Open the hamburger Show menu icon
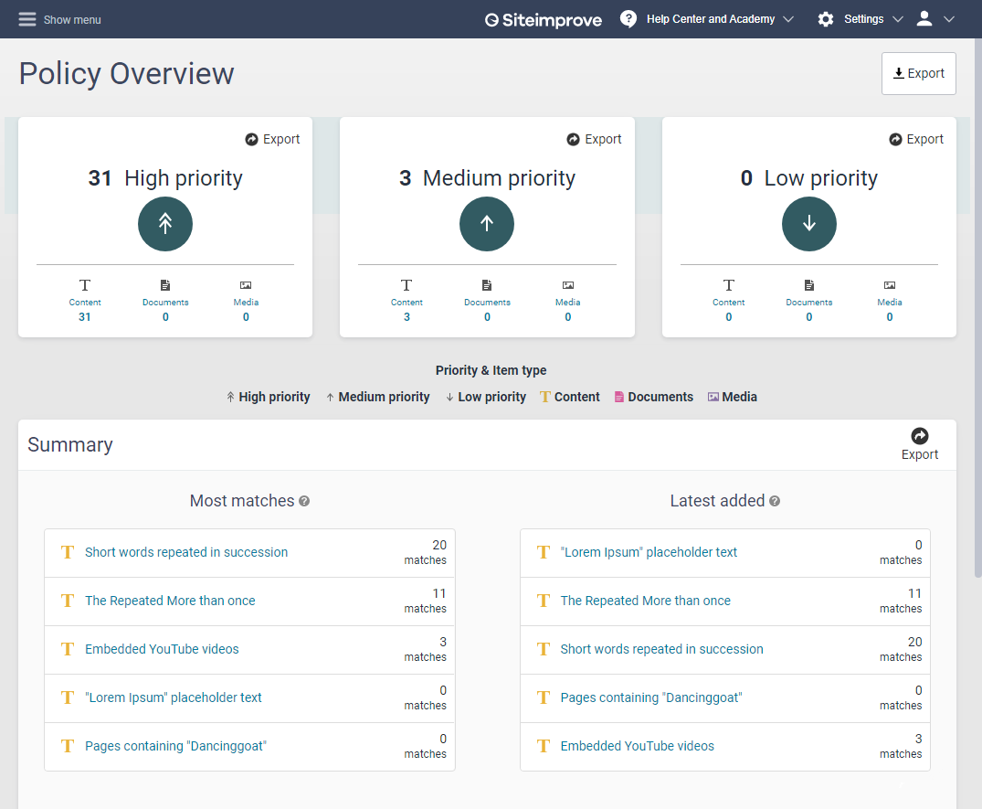The width and height of the screenshot is (982, 809). [x=27, y=19]
